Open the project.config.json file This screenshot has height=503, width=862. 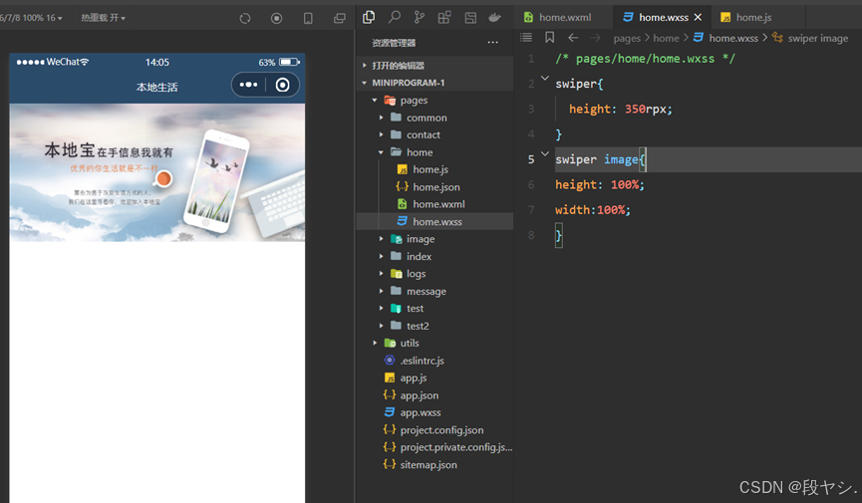(434, 430)
